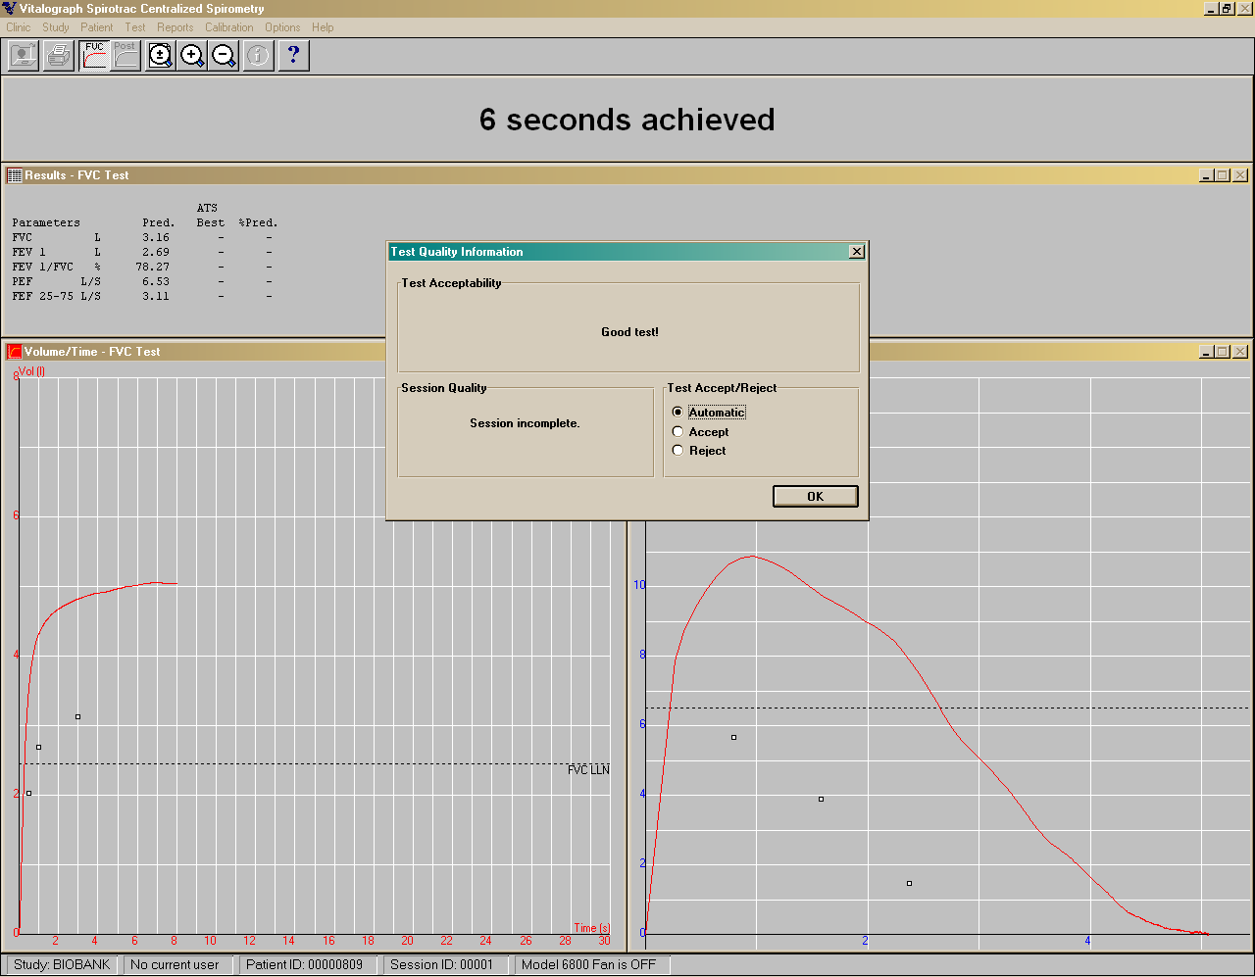Click the Good test! acceptability message
Viewport: 1255px width, 977px height.
[629, 332]
